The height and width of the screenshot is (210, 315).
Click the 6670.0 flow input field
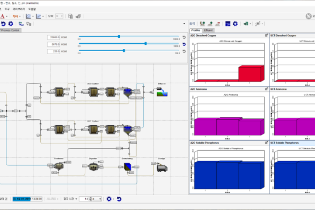tap(53, 44)
